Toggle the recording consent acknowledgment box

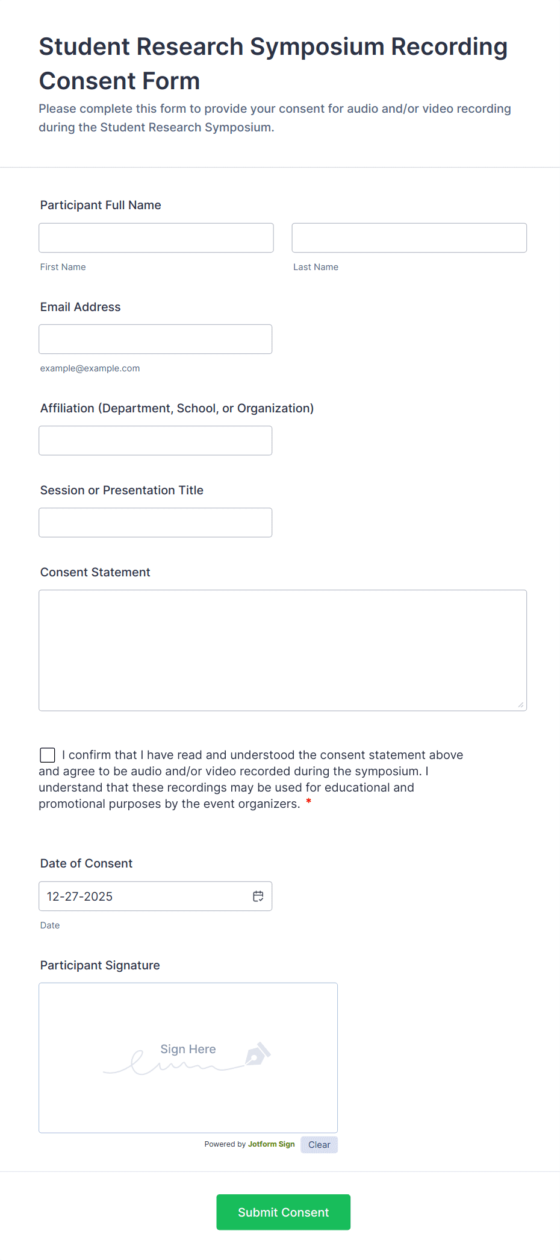47,755
